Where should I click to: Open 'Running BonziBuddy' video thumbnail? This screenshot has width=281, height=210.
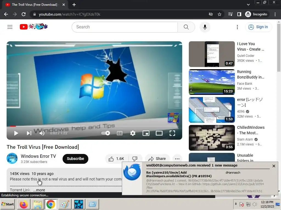(212, 82)
